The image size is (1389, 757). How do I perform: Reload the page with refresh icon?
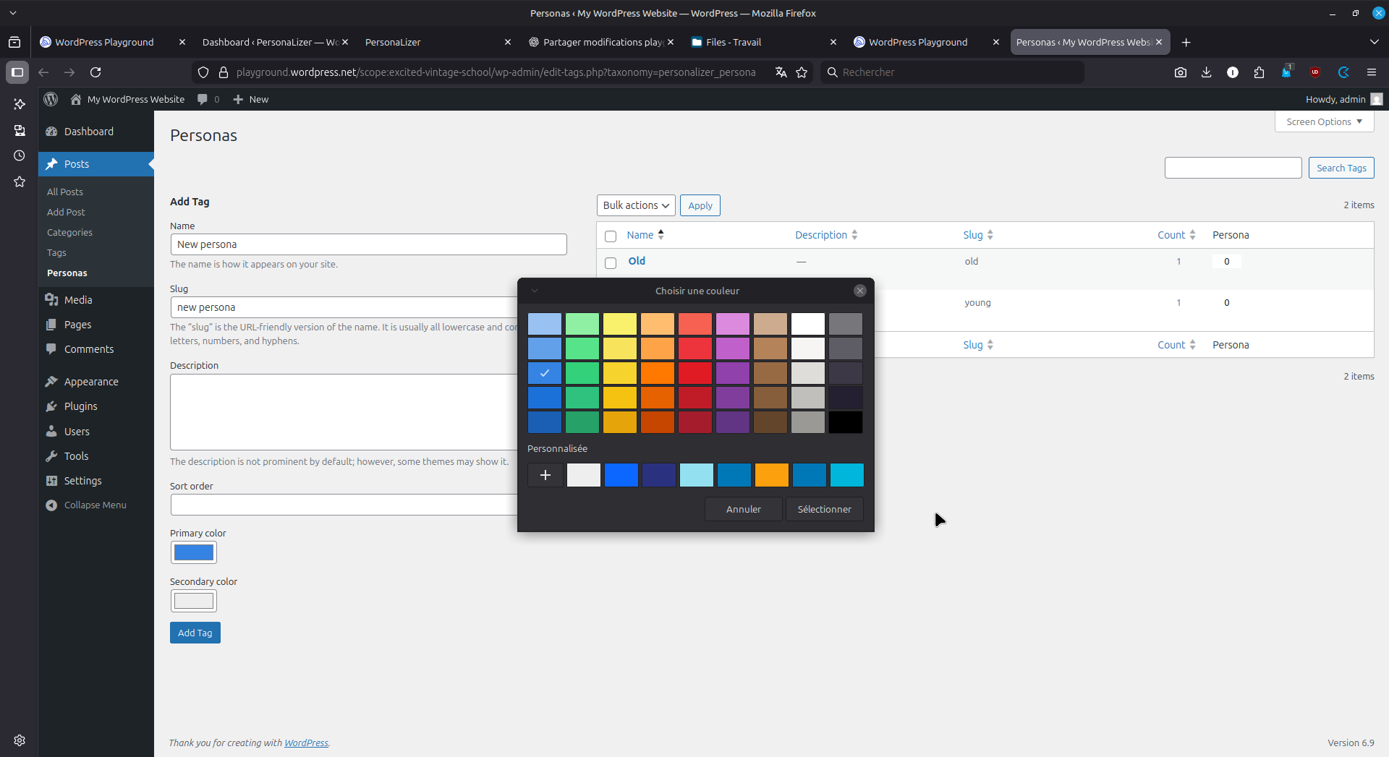click(95, 72)
